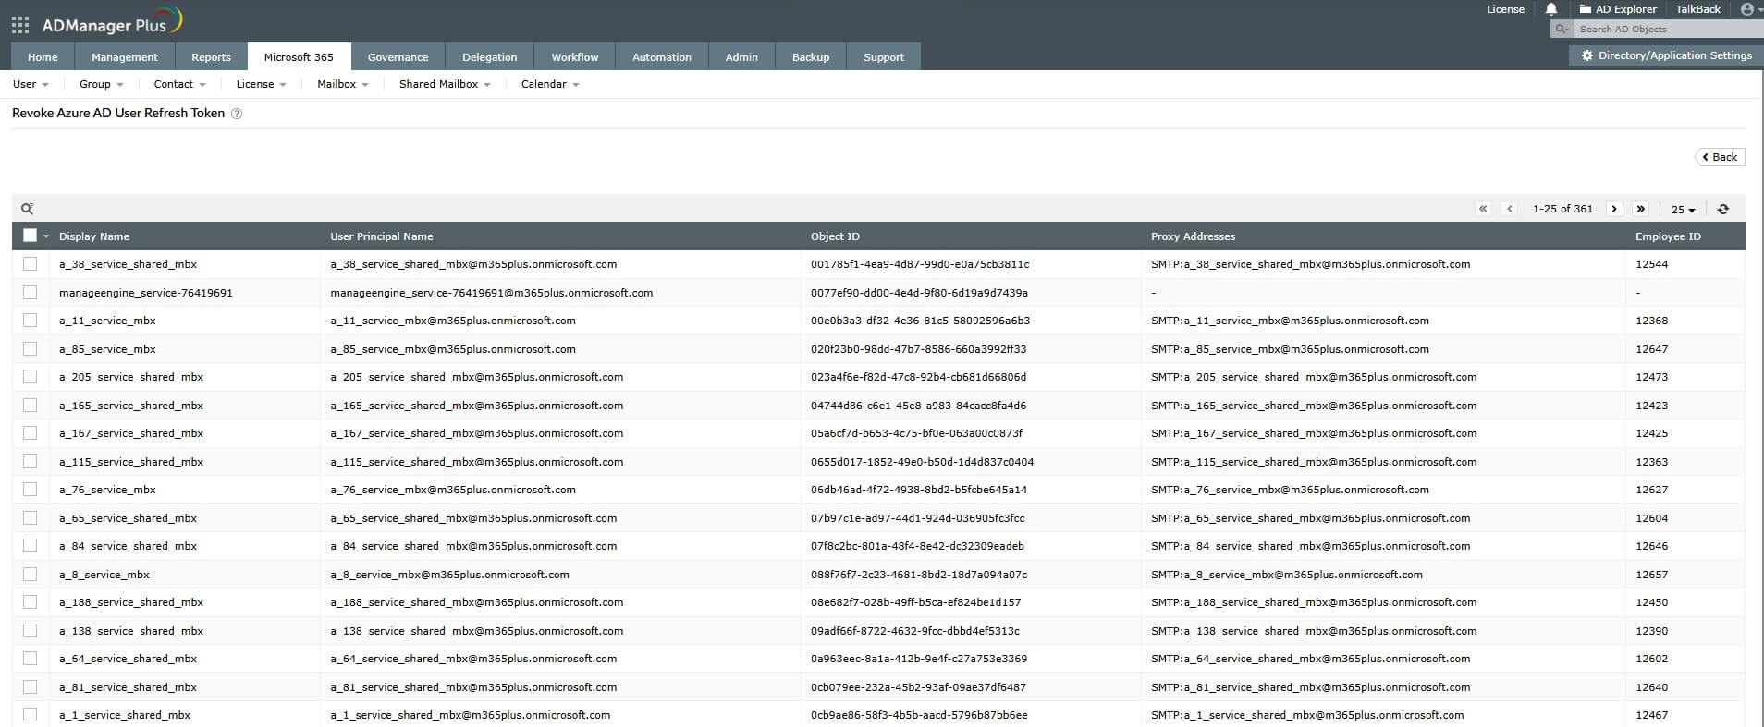Click object ID 088f76f7-2c23-4681-8bd2-18d7a094a07c
This screenshot has height=727, width=1764.
tap(919, 575)
